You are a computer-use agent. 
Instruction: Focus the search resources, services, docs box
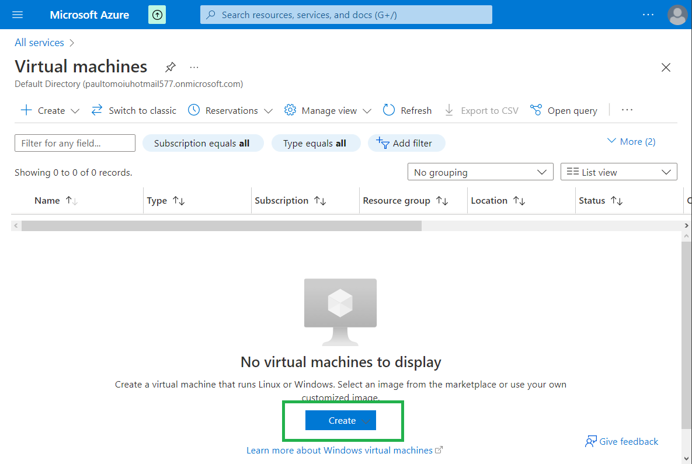click(346, 15)
